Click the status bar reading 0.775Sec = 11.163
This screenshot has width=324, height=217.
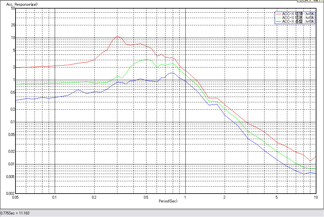[15, 213]
